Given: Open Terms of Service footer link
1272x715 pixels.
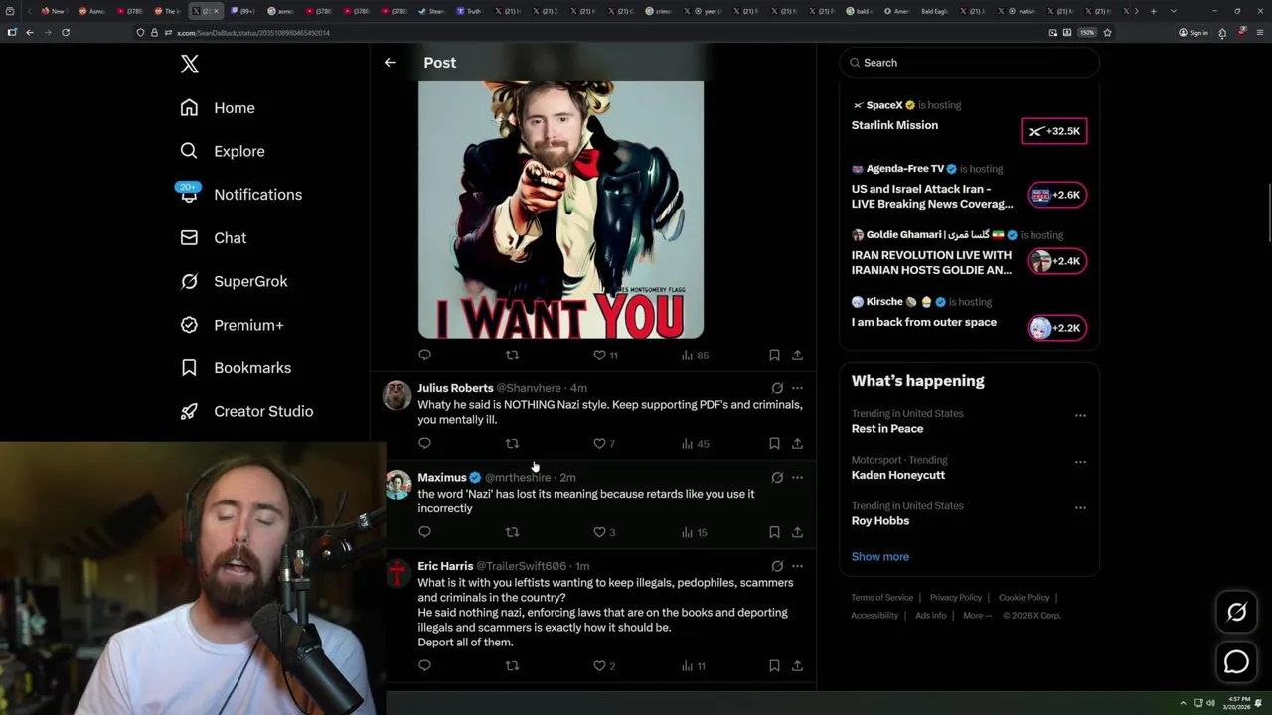Looking at the screenshot, I should 881,598.
